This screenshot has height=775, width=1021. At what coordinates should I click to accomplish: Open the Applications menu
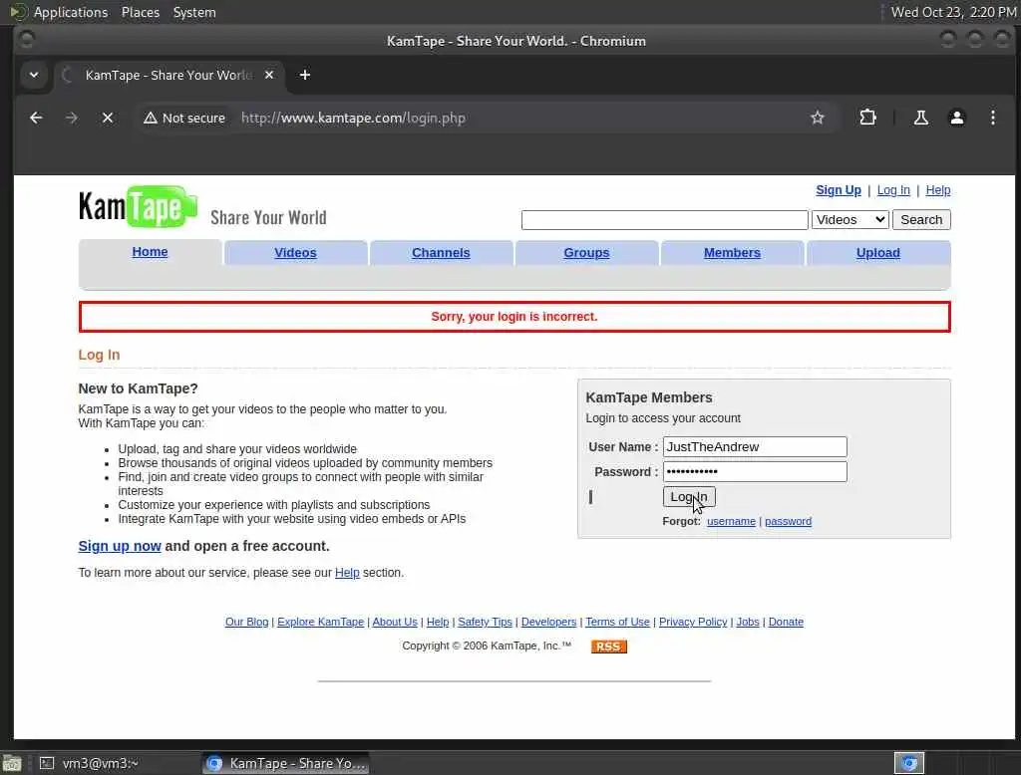pos(71,12)
